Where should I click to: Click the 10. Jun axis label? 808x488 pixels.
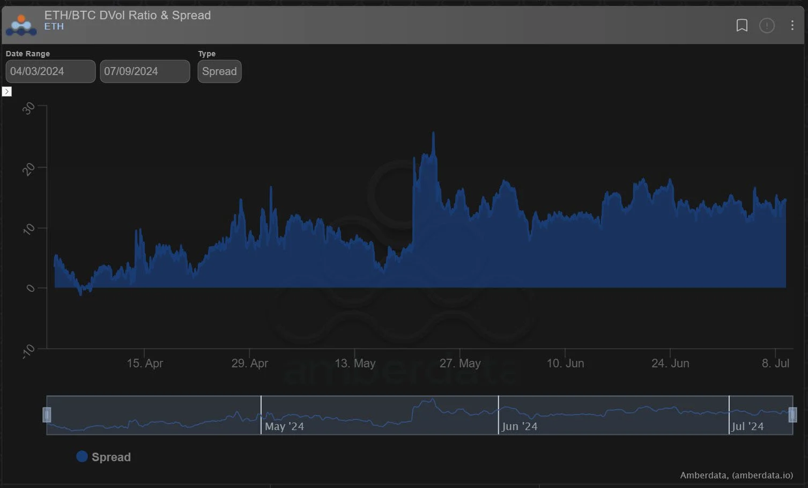click(x=565, y=363)
